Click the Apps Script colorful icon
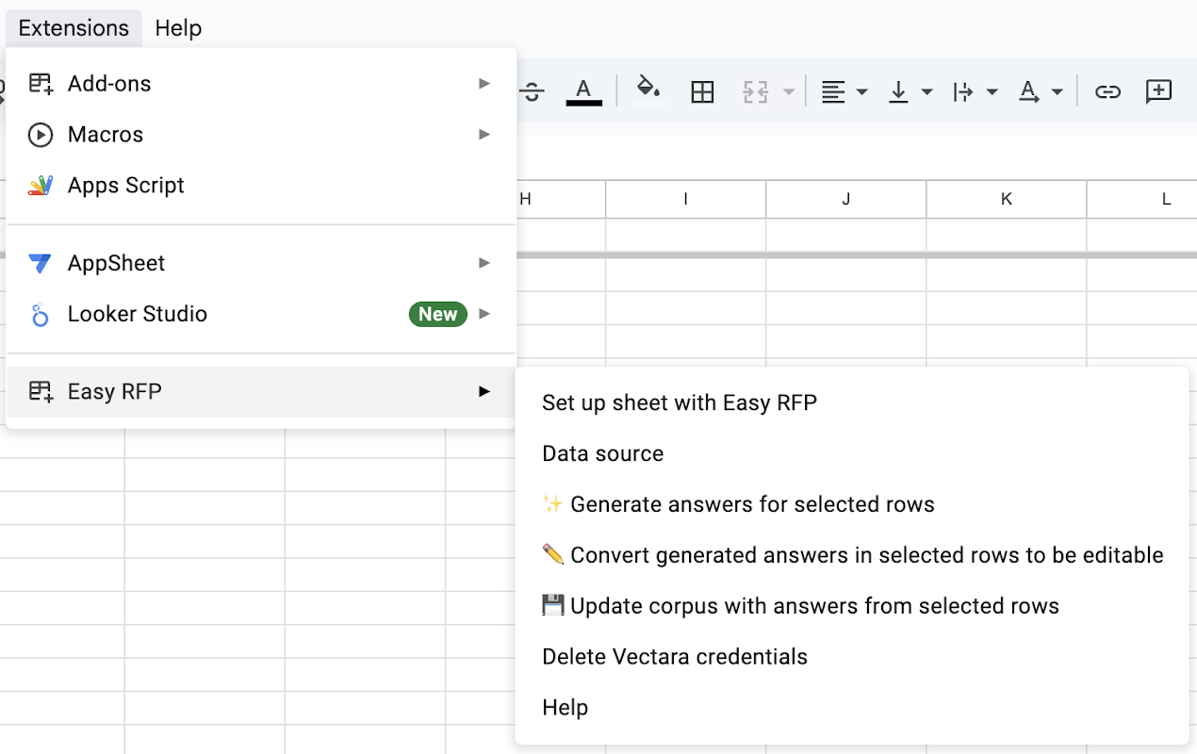This screenshot has width=1197, height=754. [x=40, y=186]
